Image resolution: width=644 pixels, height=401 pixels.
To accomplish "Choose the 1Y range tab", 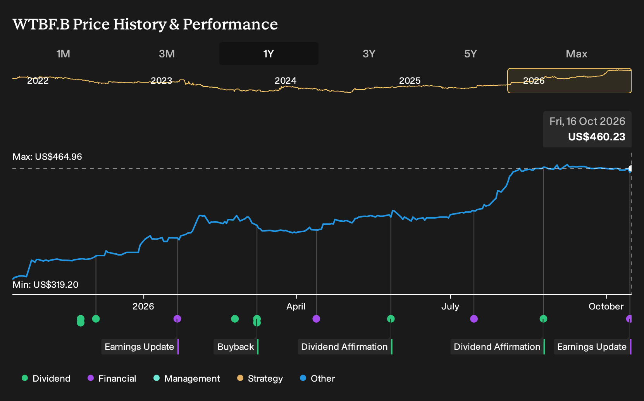I will (x=269, y=54).
